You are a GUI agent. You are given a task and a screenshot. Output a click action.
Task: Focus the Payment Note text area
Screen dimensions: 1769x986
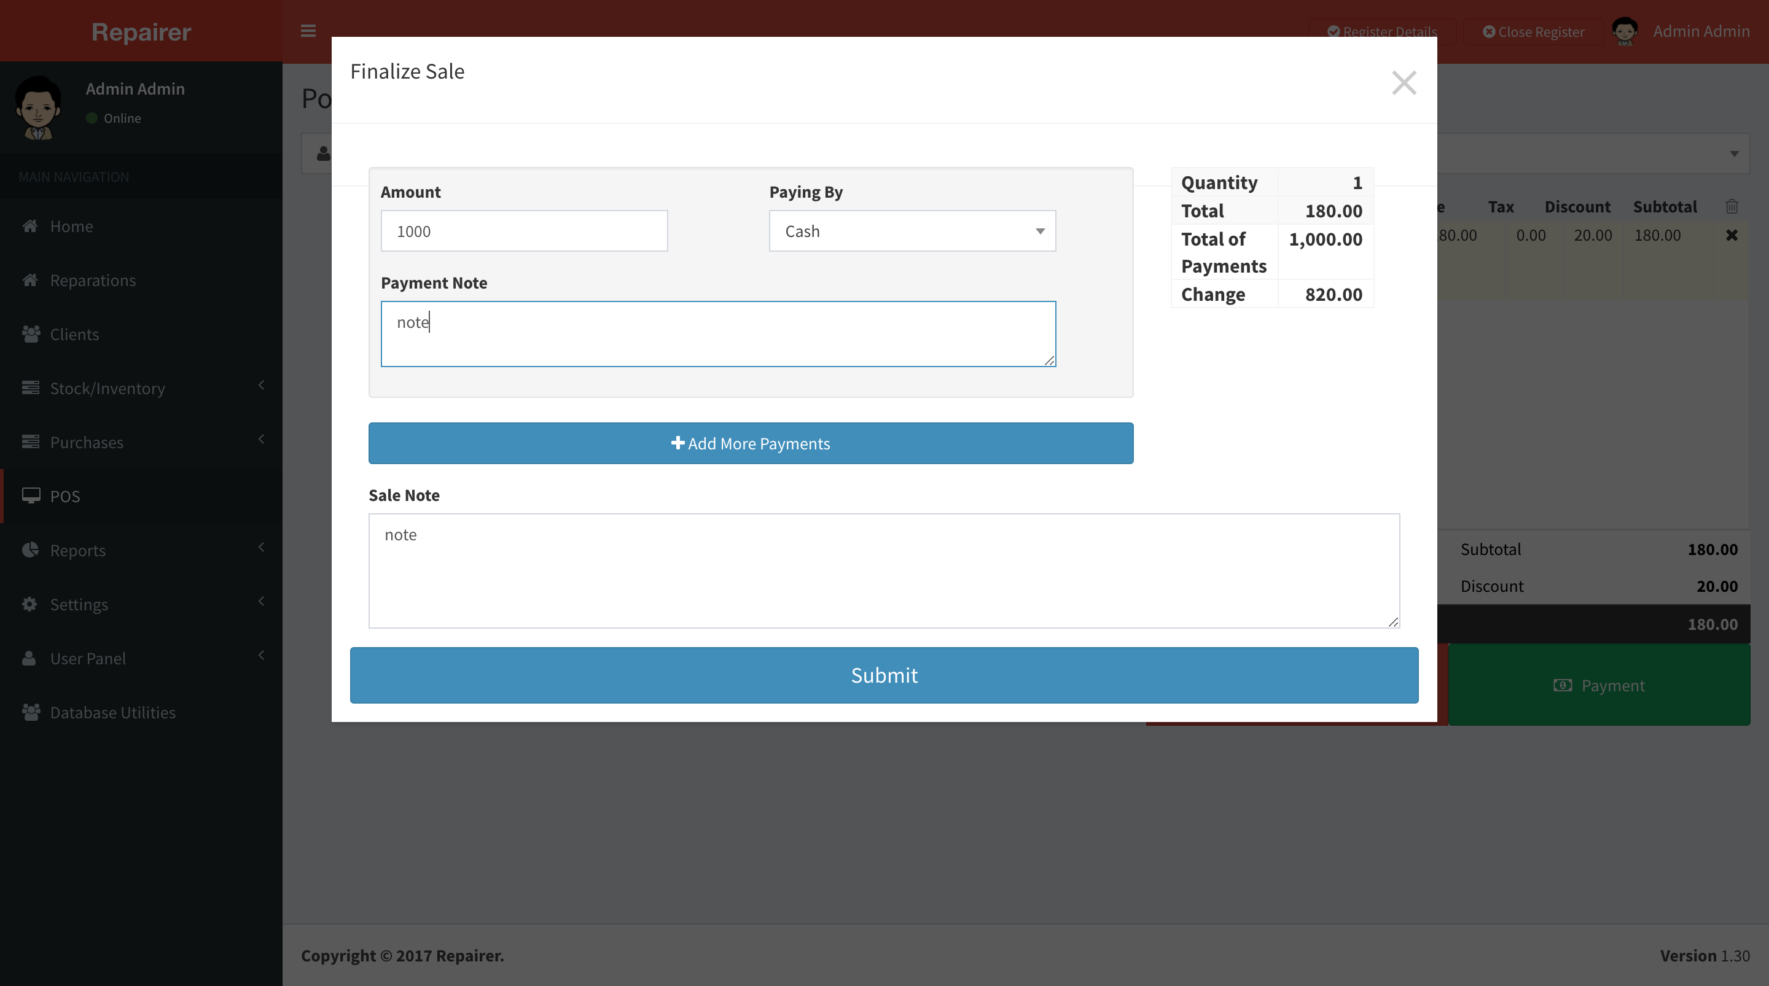[718, 334]
